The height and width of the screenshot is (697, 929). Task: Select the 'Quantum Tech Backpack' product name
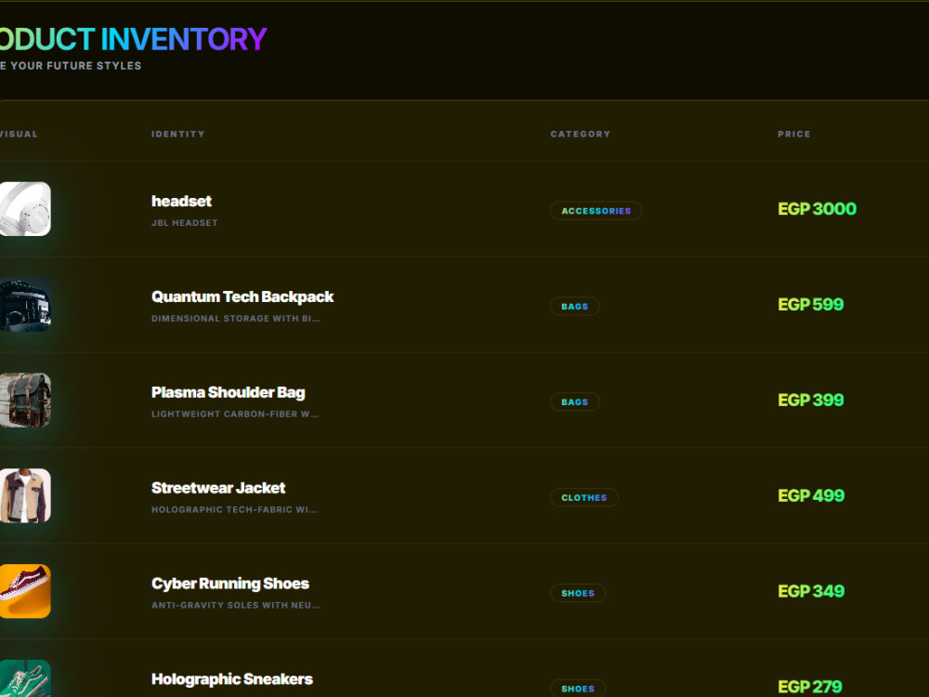(x=242, y=297)
